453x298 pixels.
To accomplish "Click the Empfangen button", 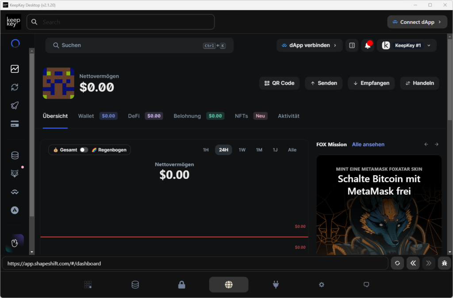I will click(x=371, y=83).
